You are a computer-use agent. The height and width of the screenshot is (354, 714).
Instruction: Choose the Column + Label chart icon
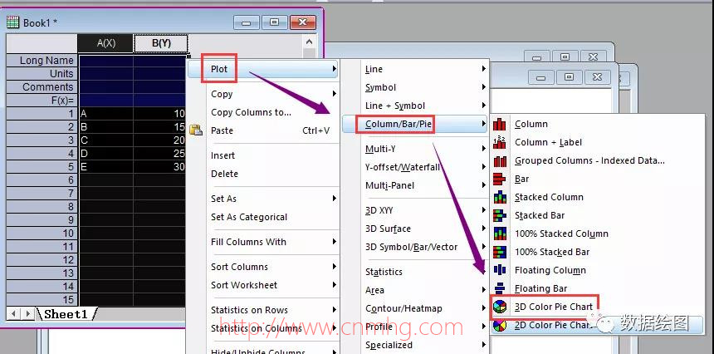(x=500, y=142)
